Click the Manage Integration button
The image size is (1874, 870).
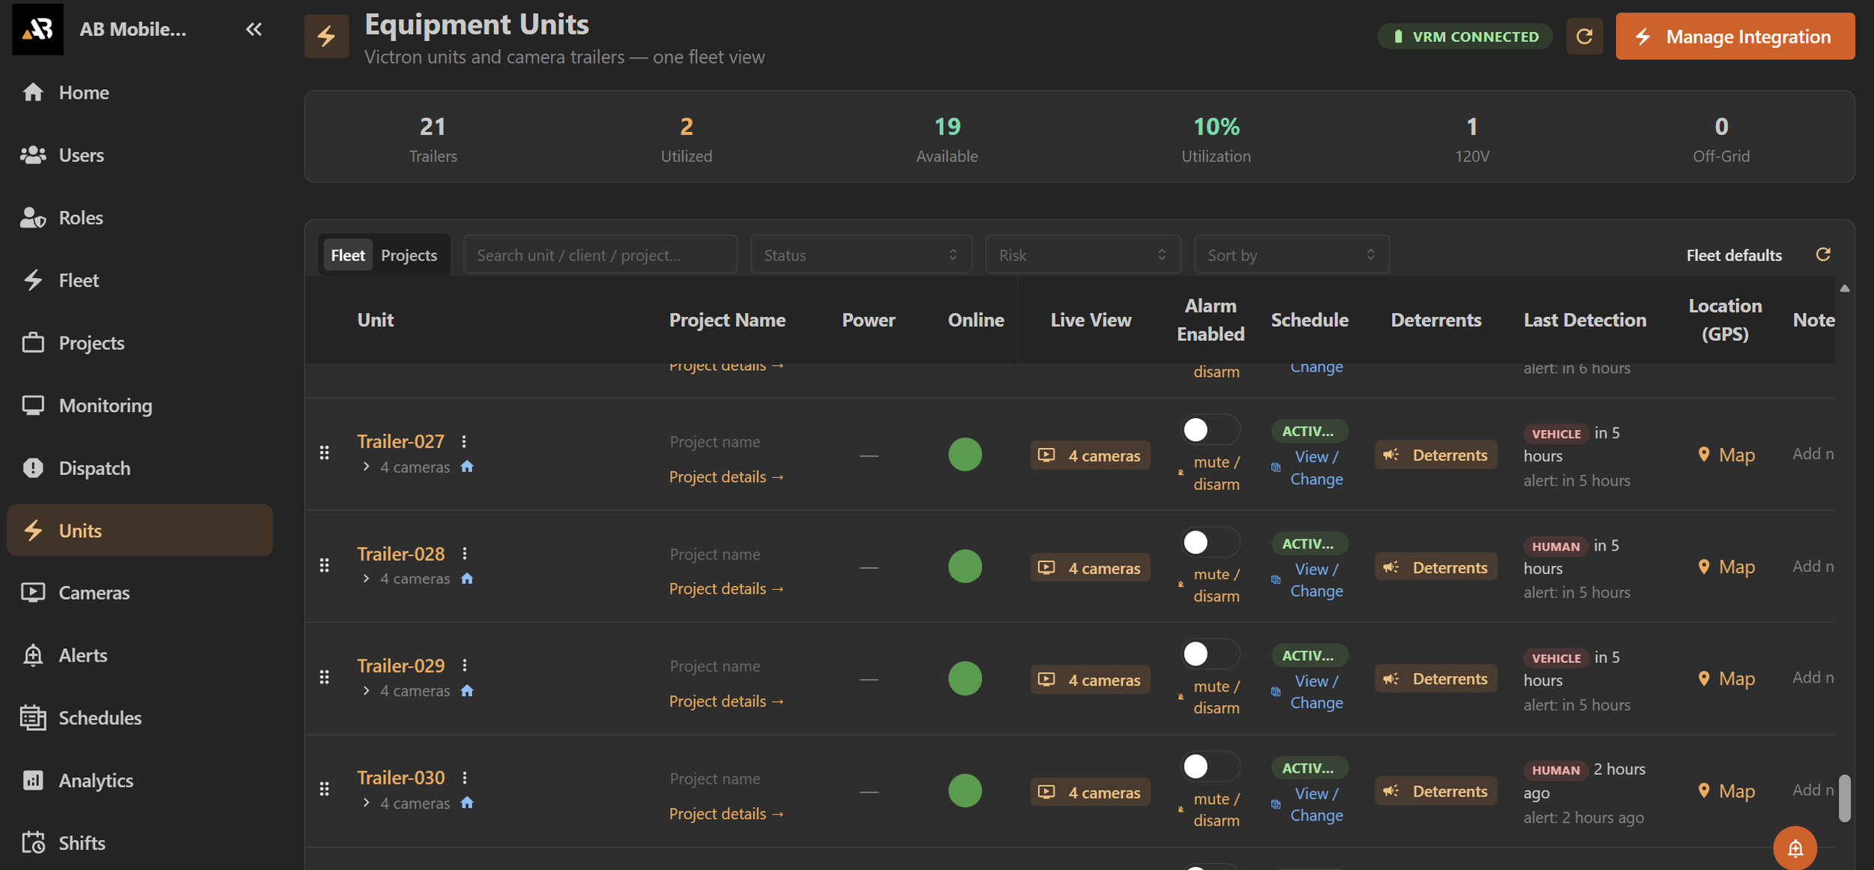click(1735, 36)
